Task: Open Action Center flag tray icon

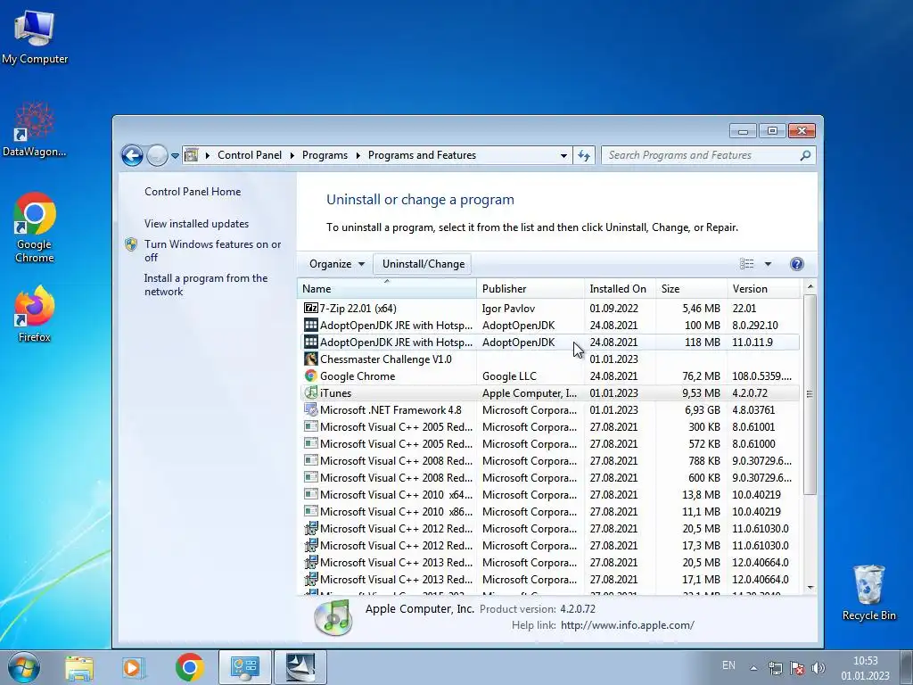Action: click(x=797, y=667)
